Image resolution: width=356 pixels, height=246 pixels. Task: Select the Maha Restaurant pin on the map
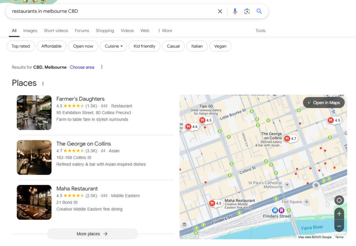click(x=216, y=203)
